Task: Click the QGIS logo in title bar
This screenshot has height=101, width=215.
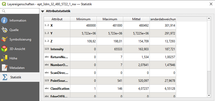Action: click(x=4, y=4)
